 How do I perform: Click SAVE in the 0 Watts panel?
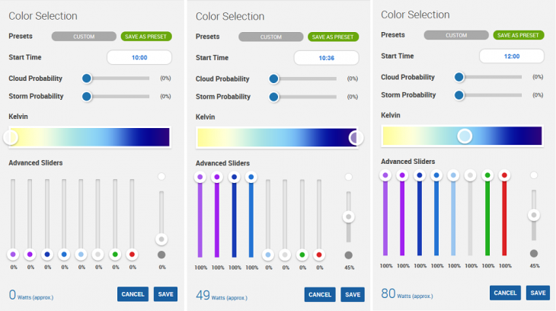tap(165, 294)
